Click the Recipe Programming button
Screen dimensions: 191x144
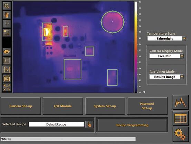pyautogui.click(x=132, y=125)
